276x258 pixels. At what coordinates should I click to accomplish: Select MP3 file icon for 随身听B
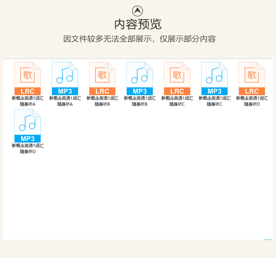(x=140, y=78)
